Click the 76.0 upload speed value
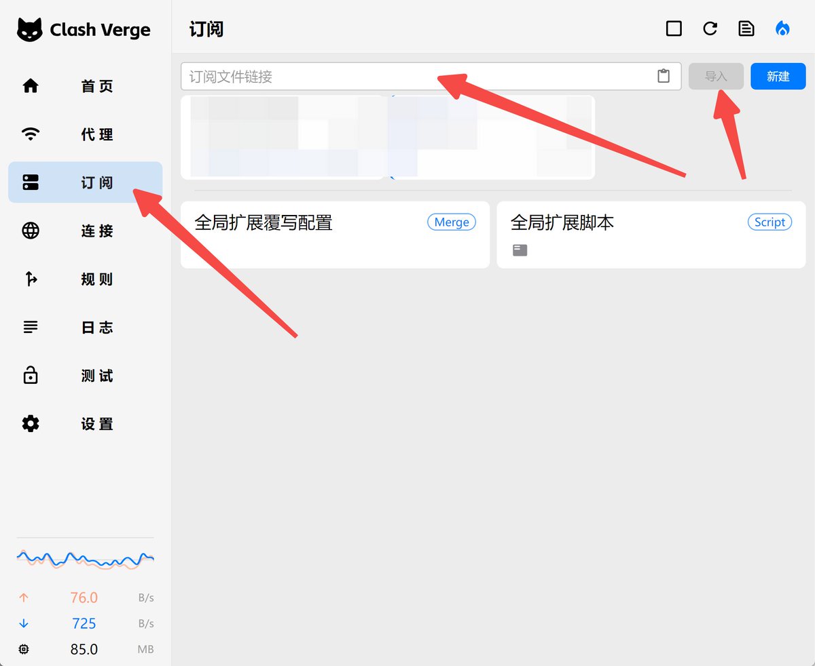The width and height of the screenshot is (815, 666). (x=84, y=598)
